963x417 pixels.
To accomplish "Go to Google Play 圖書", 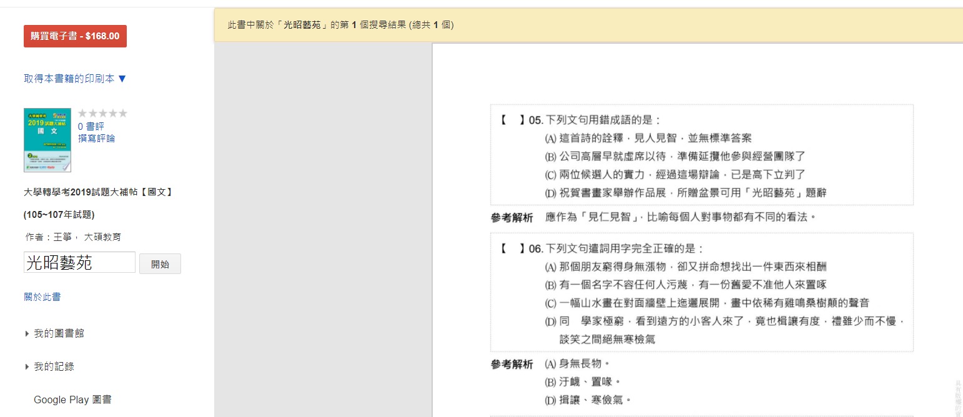I will click(72, 400).
